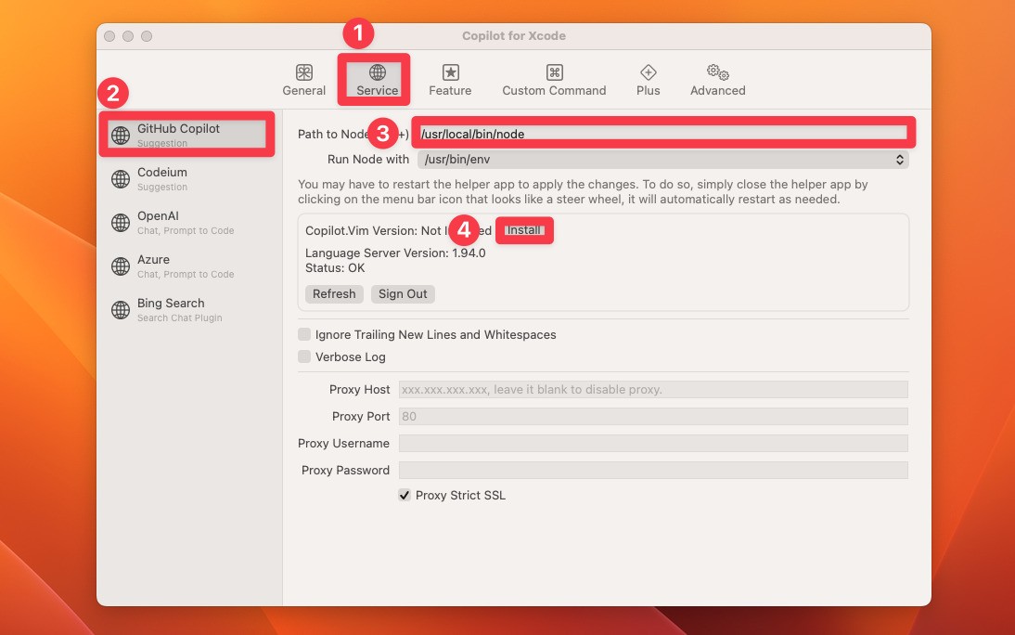Enable Ignore Trailing New Lines and Whitespaces
1015x635 pixels.
pyautogui.click(x=304, y=334)
